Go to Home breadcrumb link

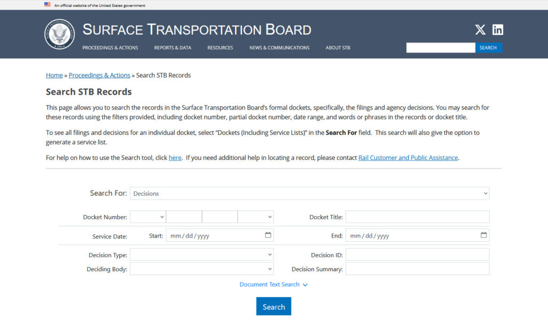(x=54, y=75)
